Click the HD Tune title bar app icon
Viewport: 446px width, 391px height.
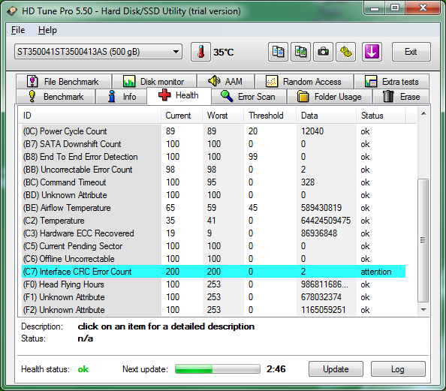click(12, 11)
